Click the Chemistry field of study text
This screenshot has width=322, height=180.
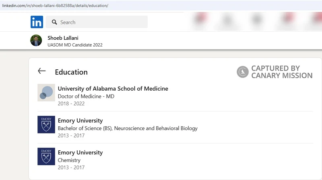pos(69,160)
